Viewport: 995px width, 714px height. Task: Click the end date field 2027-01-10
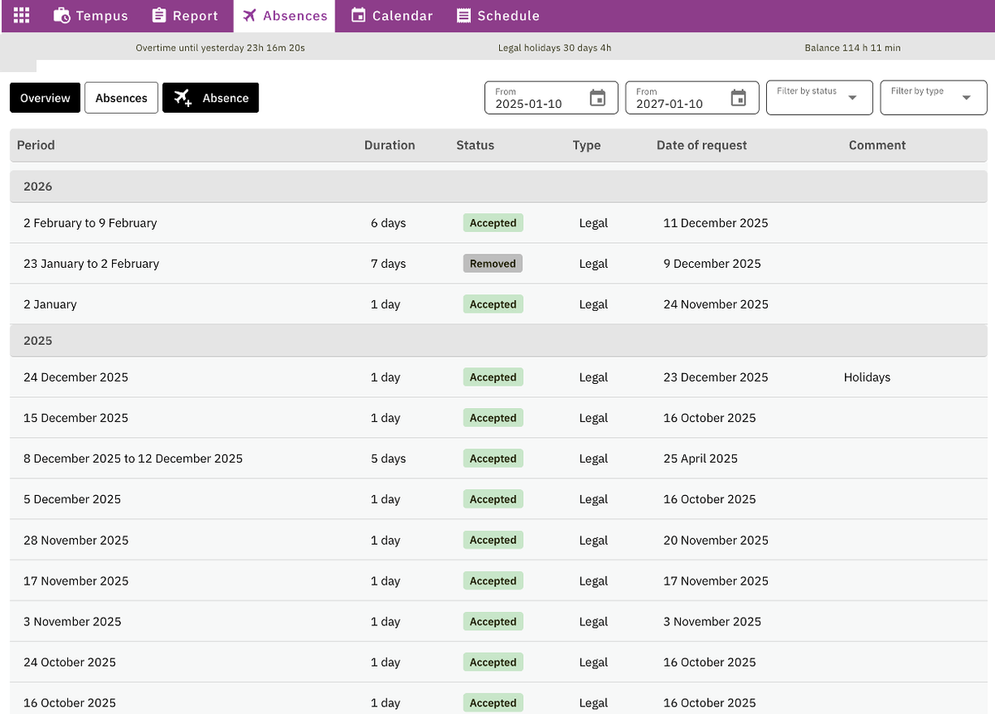pyautogui.click(x=692, y=98)
